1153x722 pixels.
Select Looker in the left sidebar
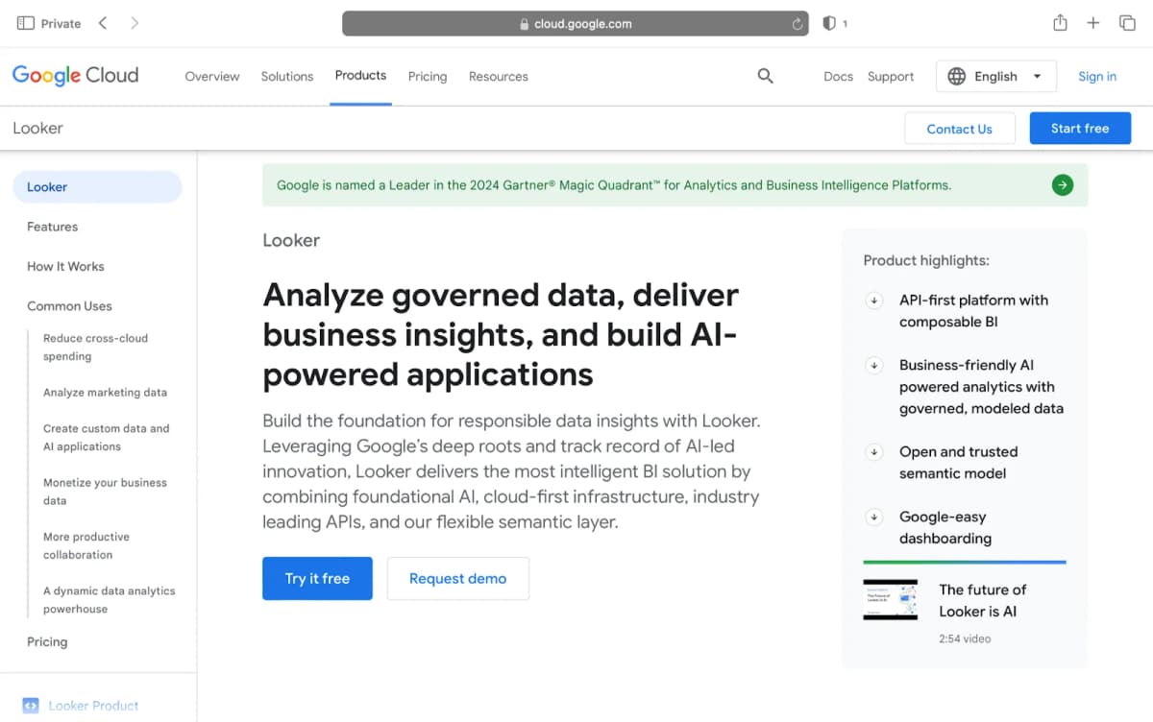97,187
